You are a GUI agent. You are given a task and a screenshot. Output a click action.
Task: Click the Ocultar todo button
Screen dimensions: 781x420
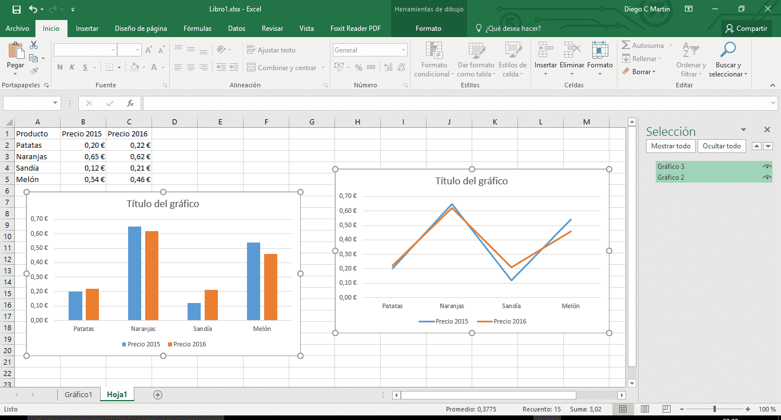pyautogui.click(x=722, y=146)
